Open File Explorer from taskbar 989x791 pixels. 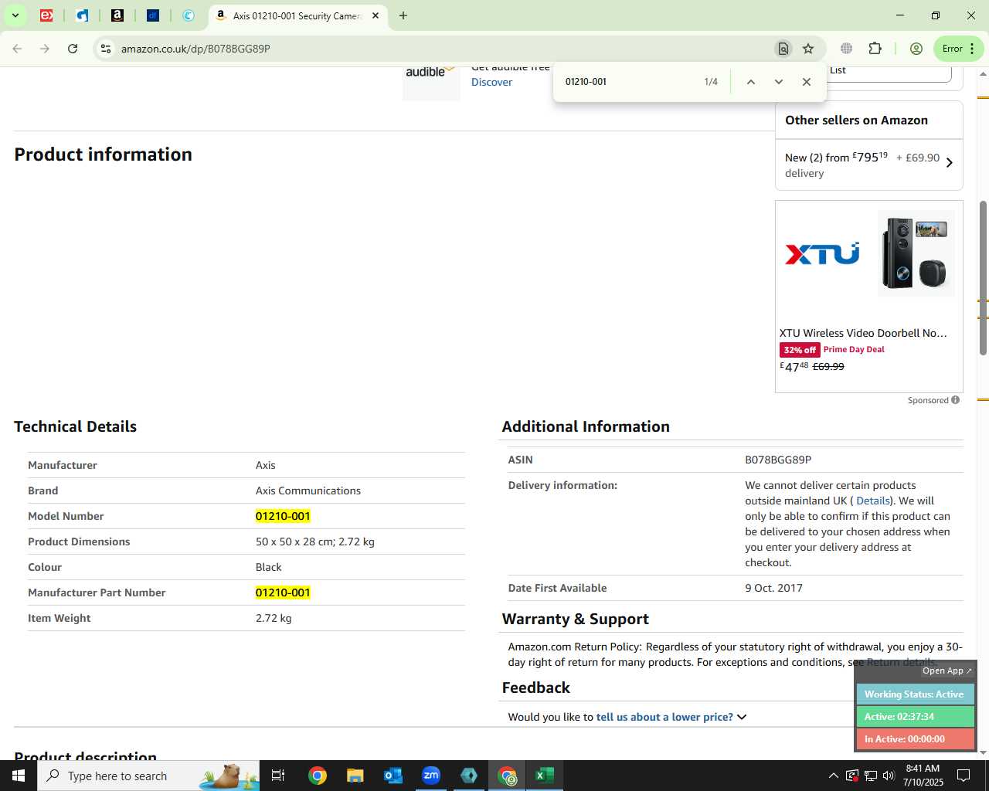[355, 776]
